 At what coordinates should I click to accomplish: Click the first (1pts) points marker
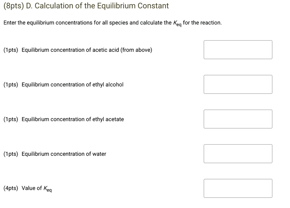coord(10,50)
